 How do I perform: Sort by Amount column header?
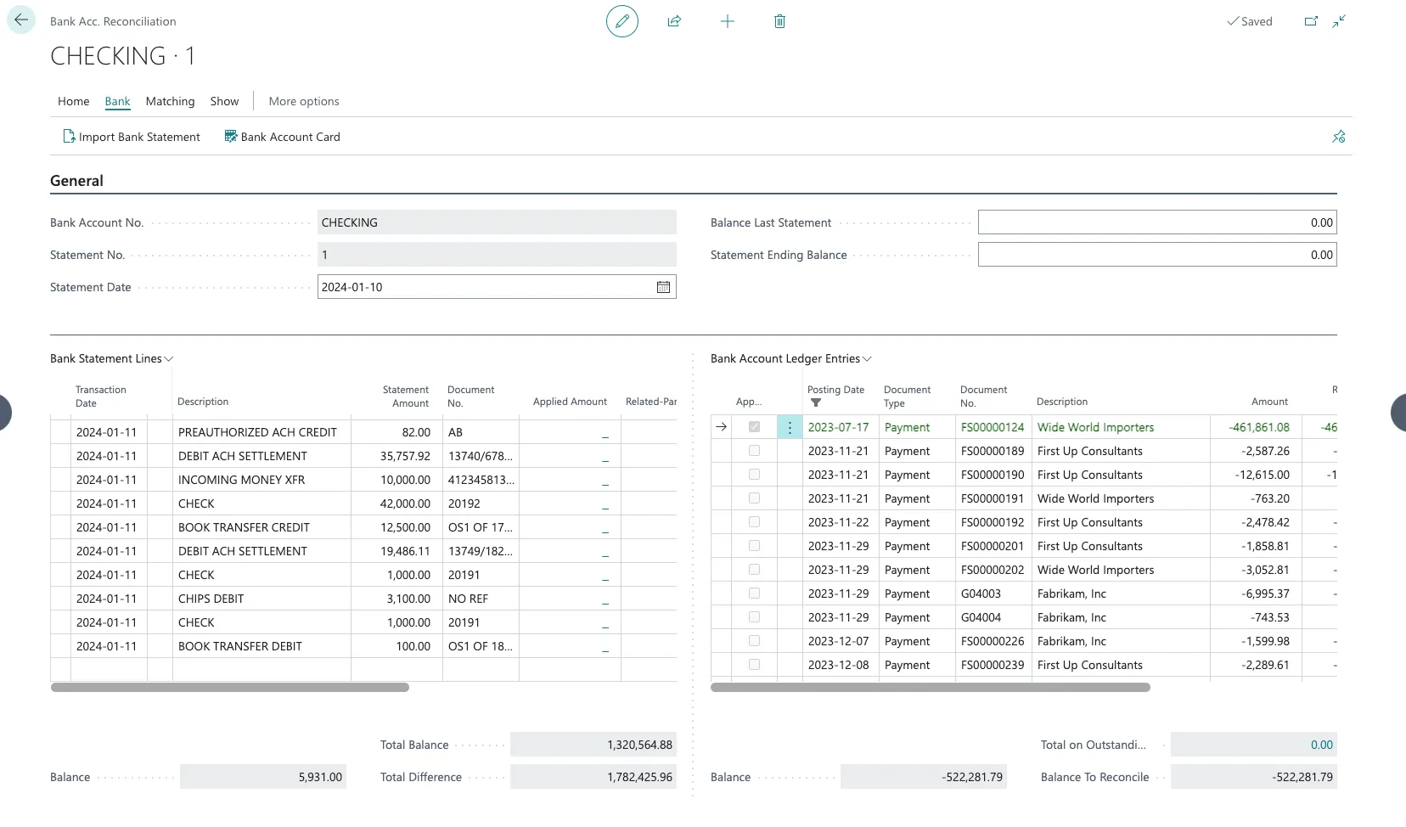(1269, 402)
